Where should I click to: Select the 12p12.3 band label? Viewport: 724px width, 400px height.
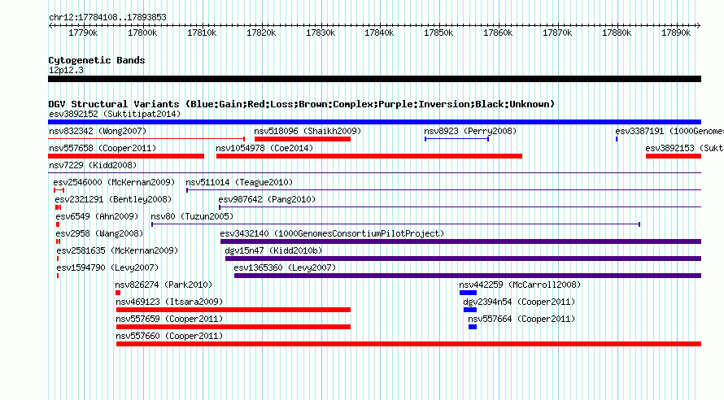coord(66,70)
